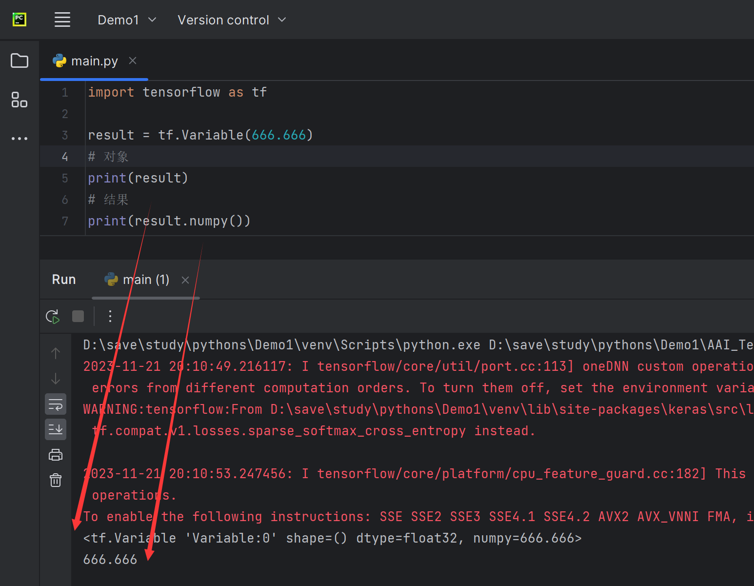Click the 'print(result)' code line
Screen dimensions: 754x586
pyautogui.click(x=138, y=178)
